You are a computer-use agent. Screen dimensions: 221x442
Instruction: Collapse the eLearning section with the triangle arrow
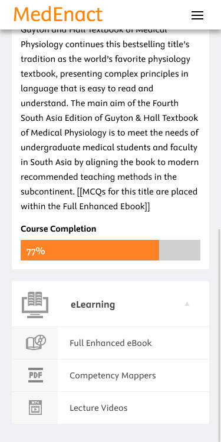click(x=187, y=304)
